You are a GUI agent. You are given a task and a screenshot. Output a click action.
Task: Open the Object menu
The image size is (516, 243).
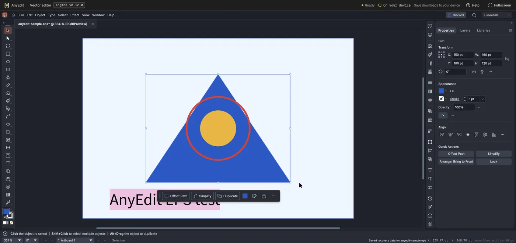click(40, 15)
